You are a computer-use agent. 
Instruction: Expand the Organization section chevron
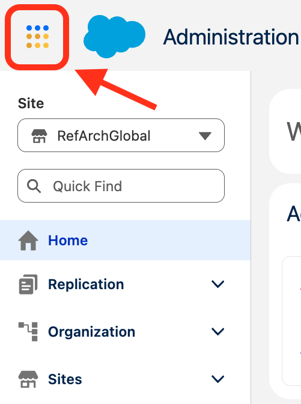[x=218, y=332]
